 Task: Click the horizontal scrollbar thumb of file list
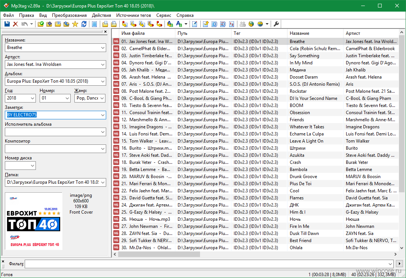[159, 254]
